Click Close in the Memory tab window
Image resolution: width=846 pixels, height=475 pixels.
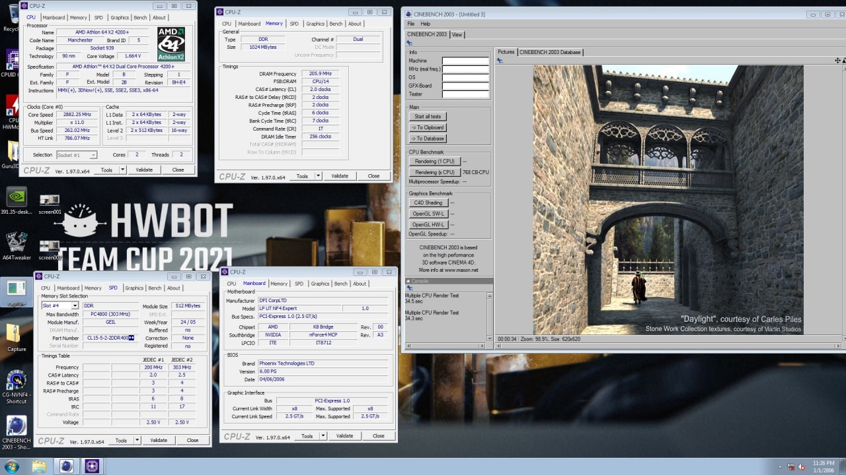point(373,176)
